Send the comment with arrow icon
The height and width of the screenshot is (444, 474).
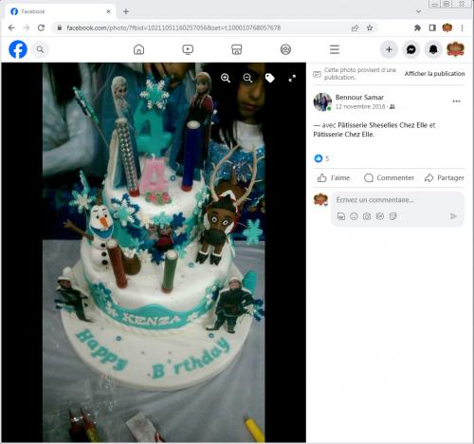pyautogui.click(x=453, y=216)
